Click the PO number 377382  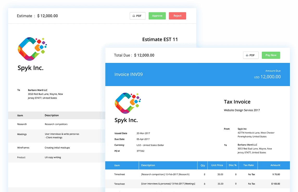point(140,151)
